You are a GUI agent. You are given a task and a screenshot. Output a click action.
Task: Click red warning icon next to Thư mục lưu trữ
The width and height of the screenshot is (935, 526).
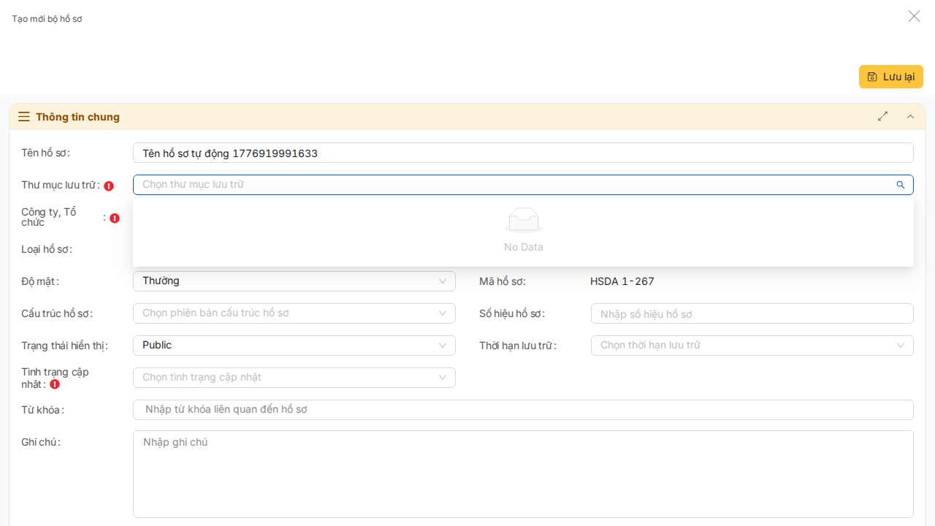coord(109,186)
